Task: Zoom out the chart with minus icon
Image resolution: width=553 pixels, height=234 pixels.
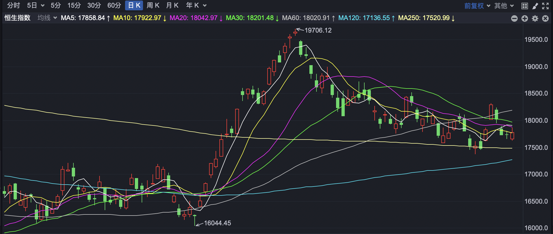Action: click(514, 18)
